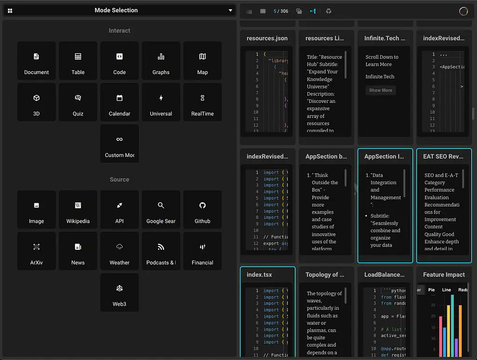Click the first faded rectangle toolbar icon

(249, 12)
